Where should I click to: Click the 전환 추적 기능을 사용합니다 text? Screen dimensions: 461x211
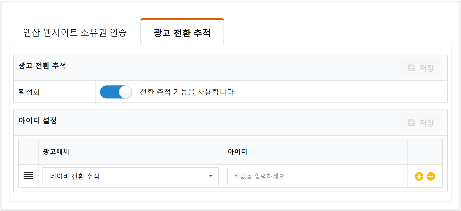pyautogui.click(x=188, y=92)
